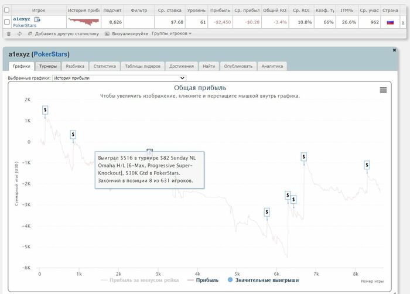Click the PokerStars link in panel title
The image size is (410, 294).
point(50,54)
